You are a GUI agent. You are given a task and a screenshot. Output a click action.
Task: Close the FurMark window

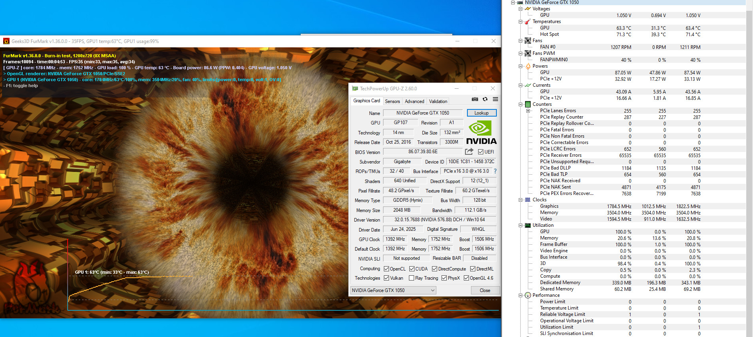click(493, 41)
